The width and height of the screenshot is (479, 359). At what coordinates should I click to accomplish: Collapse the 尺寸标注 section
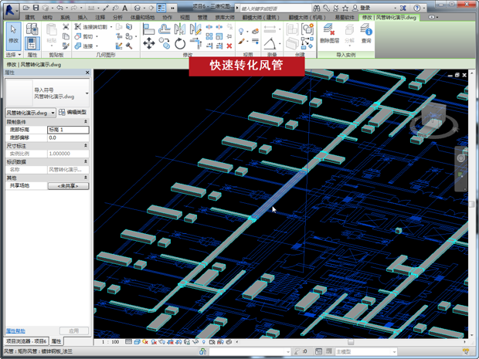tap(87, 145)
